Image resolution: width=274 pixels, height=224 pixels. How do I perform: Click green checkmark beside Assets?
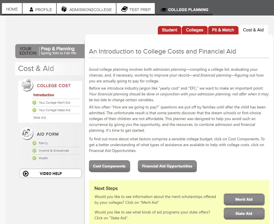pyautogui.click(x=34, y=158)
